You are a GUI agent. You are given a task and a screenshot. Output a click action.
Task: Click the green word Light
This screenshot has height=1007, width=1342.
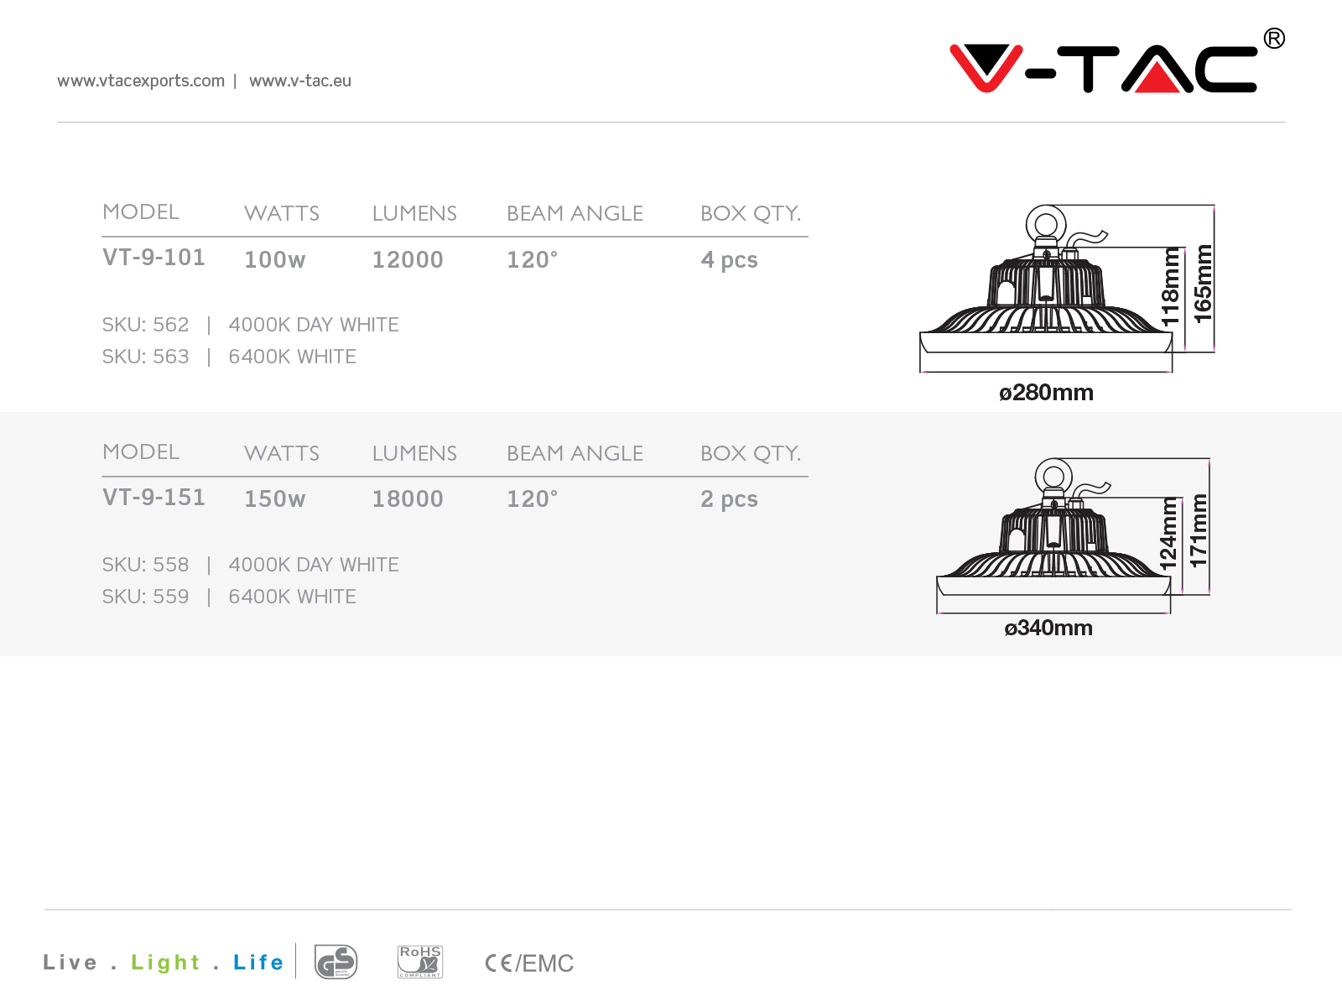tap(165, 963)
